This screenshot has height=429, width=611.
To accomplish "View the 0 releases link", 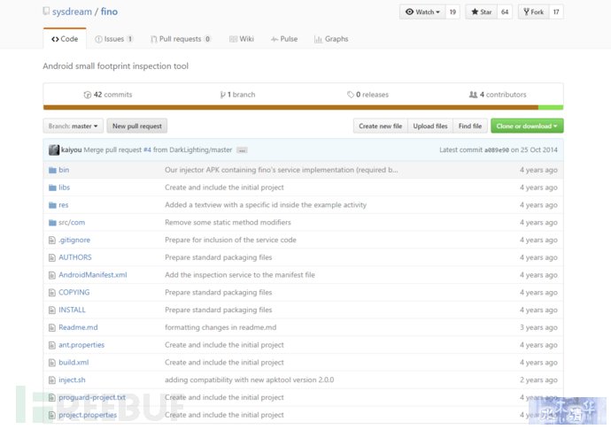I will pos(367,95).
